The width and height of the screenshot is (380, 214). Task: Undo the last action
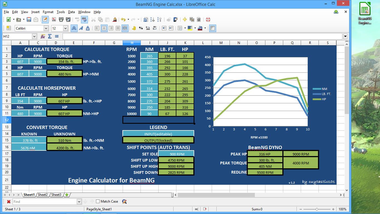[x=123, y=20]
